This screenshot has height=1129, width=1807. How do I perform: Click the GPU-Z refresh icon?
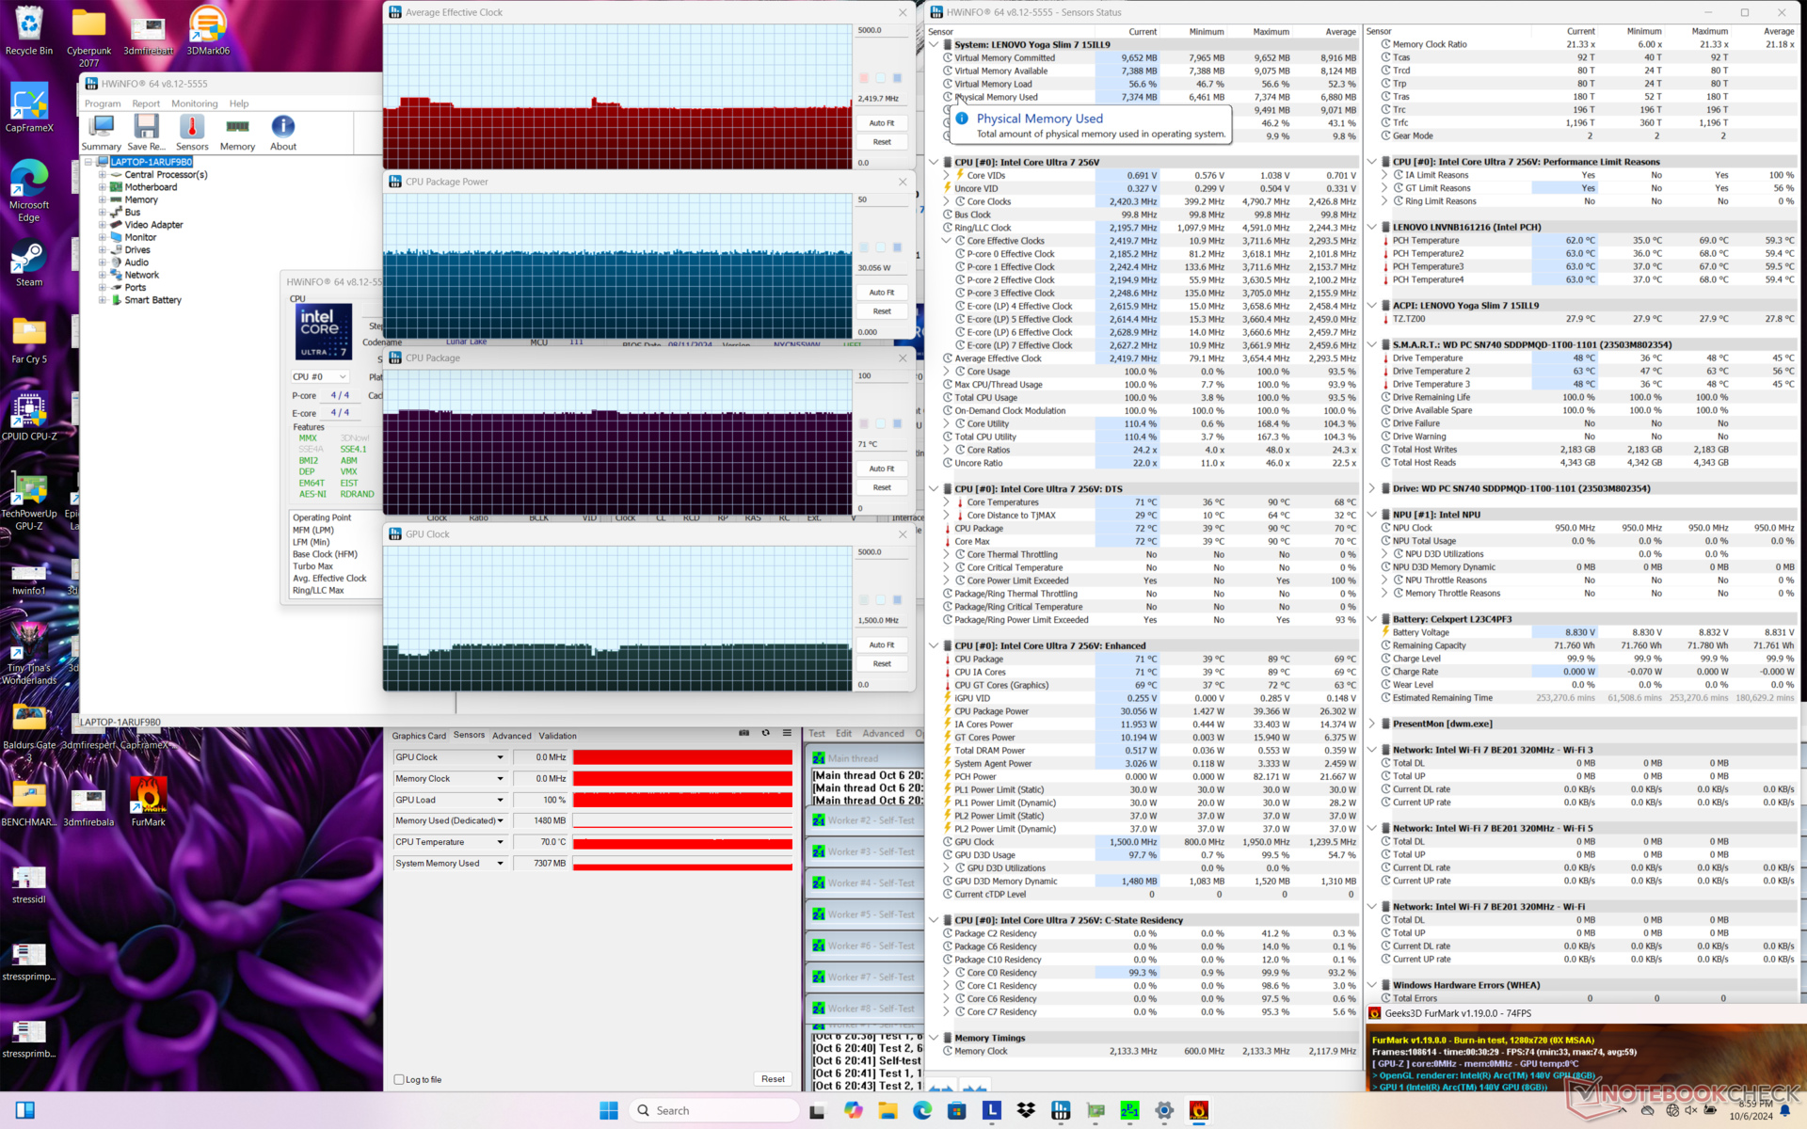(x=765, y=733)
